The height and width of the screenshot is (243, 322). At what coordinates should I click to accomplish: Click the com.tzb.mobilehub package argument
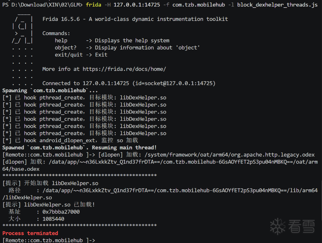[x=199, y=5]
